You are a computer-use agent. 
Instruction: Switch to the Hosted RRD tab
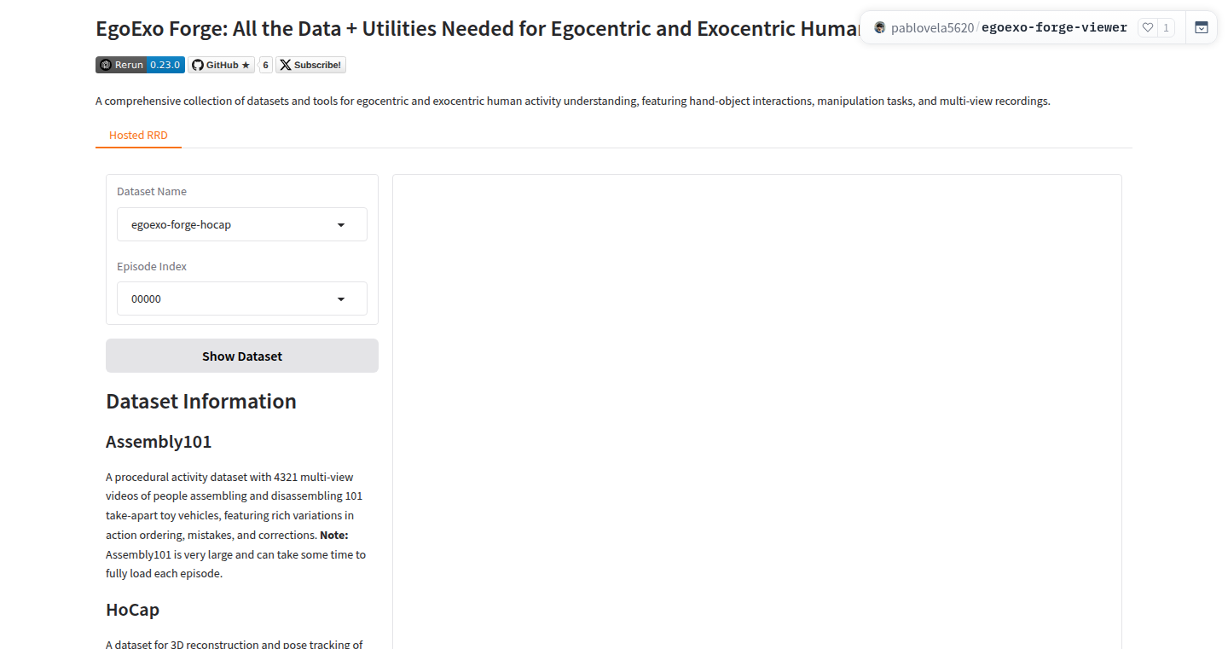(x=138, y=135)
